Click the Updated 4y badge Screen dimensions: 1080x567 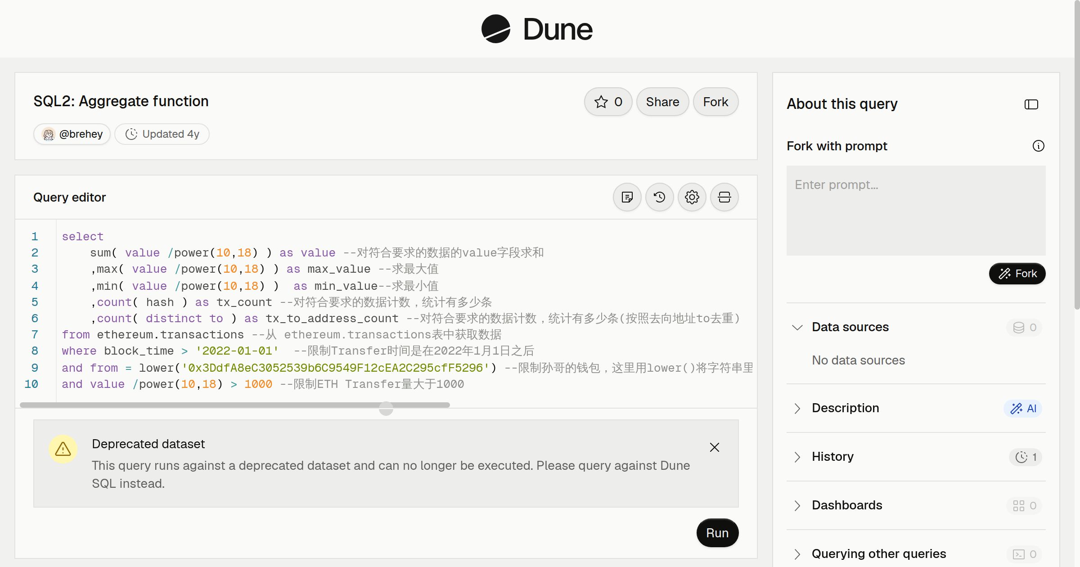[162, 134]
